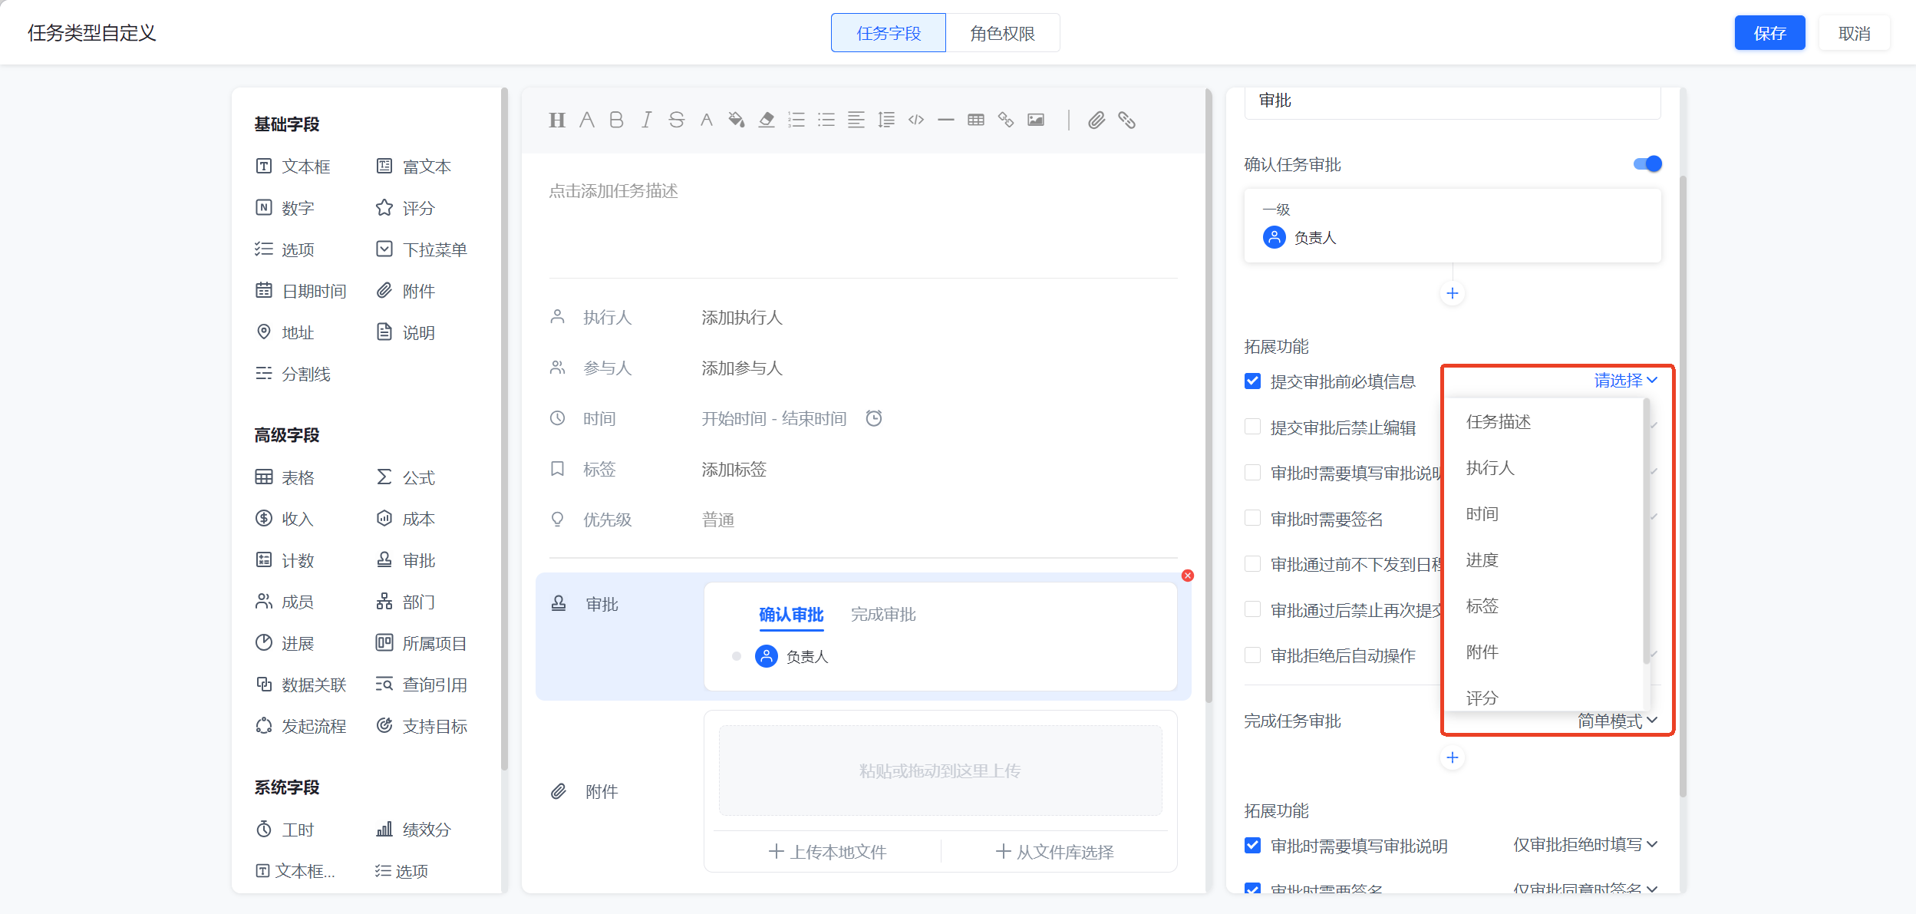Insert a table in the editor

976,120
